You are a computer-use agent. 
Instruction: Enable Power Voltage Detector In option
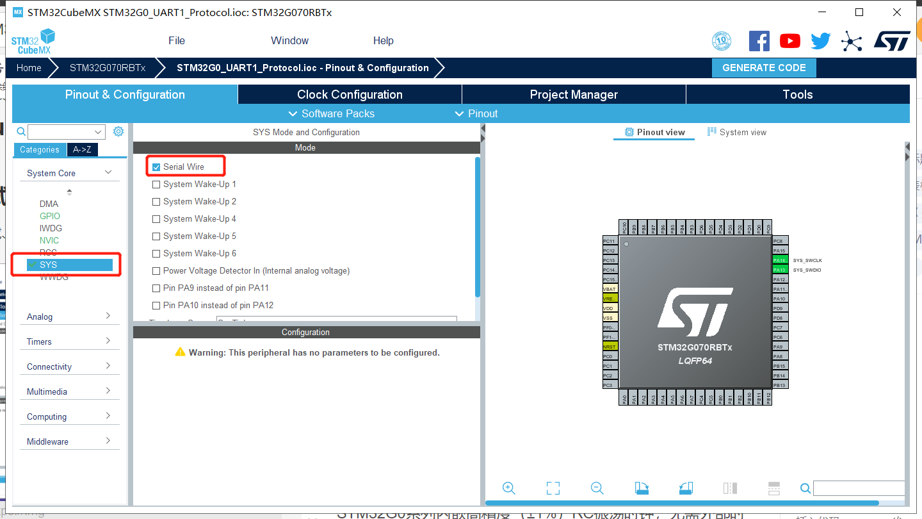click(x=156, y=270)
